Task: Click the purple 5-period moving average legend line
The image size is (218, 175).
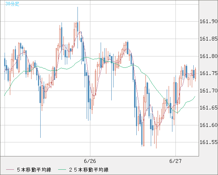Action: click(10, 170)
